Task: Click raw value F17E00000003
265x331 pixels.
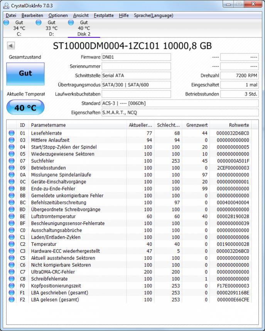Action: tap(233, 285)
